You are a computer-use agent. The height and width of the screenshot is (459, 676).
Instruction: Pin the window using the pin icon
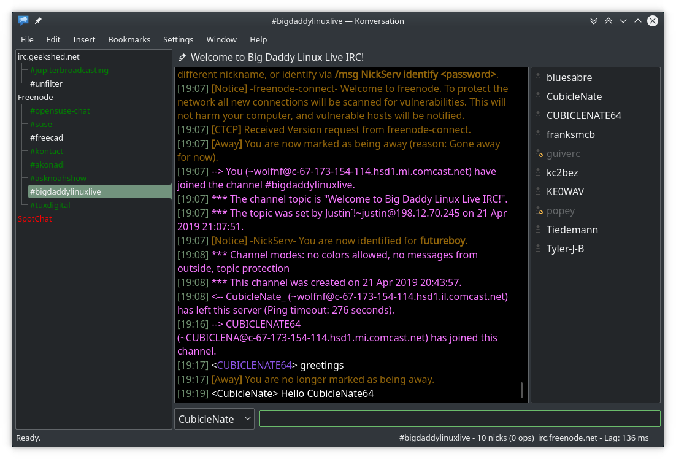coord(37,20)
